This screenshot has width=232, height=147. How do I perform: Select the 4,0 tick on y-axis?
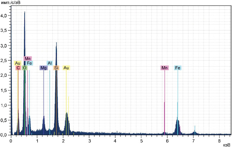pyautogui.click(x=5, y=16)
